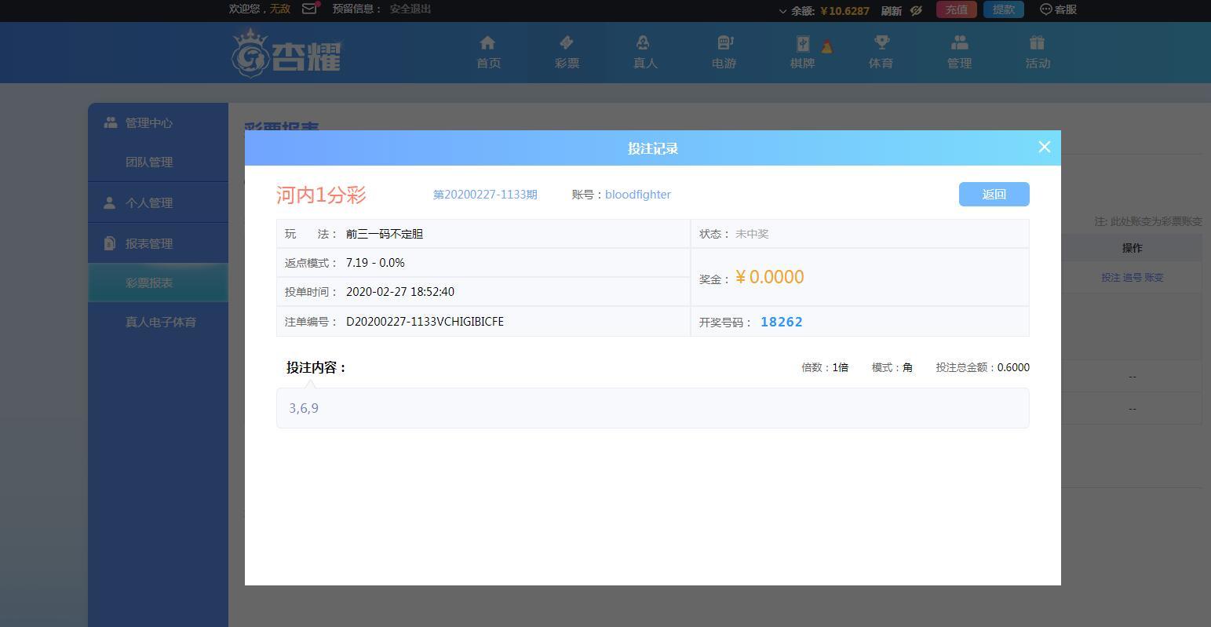This screenshot has width=1211, height=627.
Task: Click the 河内1分彩 lottery title
Action: [x=321, y=195]
